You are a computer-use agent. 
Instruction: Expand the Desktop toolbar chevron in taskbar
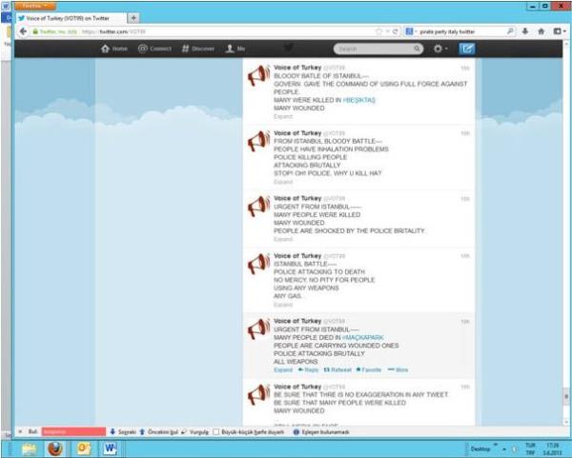[x=496, y=445]
